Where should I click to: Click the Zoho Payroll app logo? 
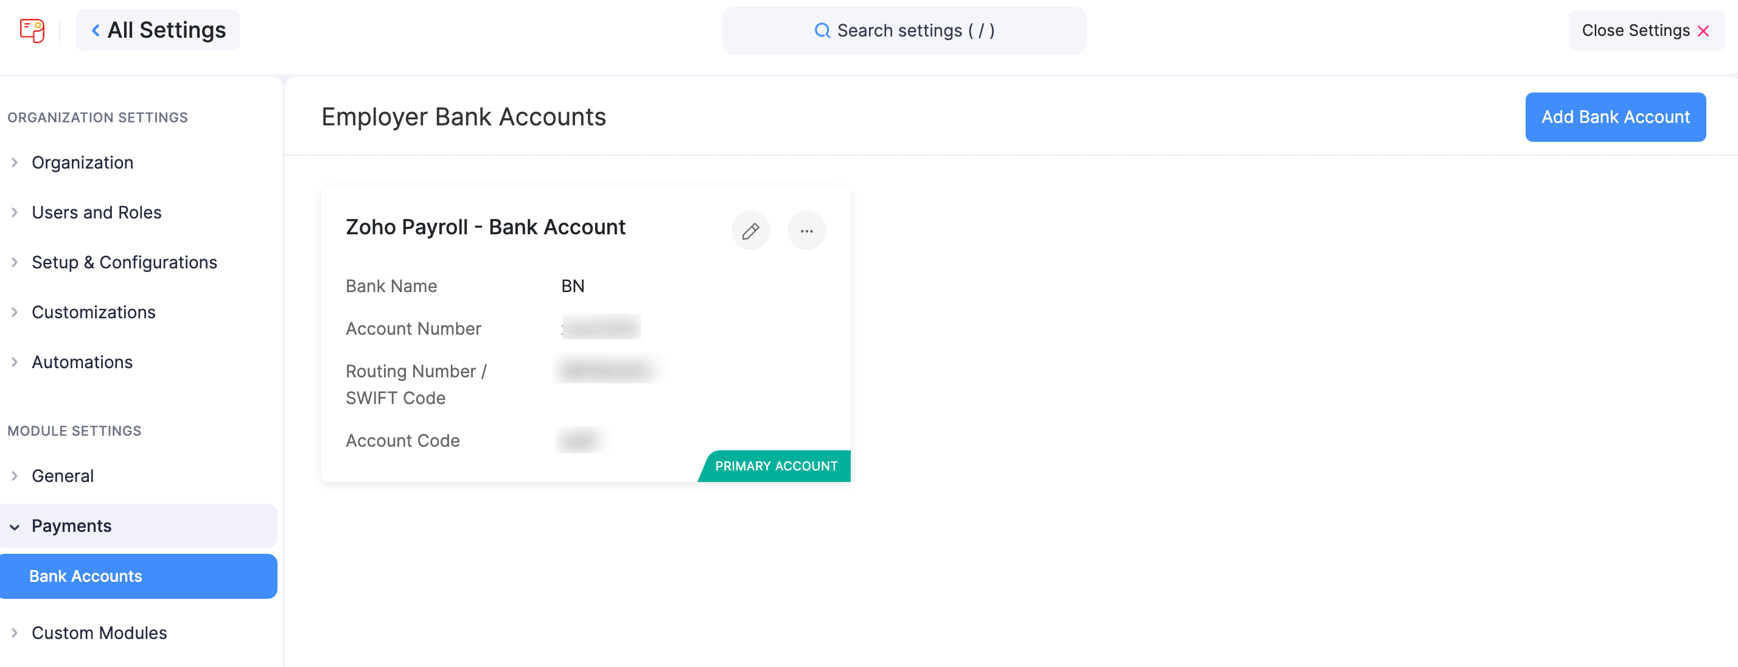(32, 30)
